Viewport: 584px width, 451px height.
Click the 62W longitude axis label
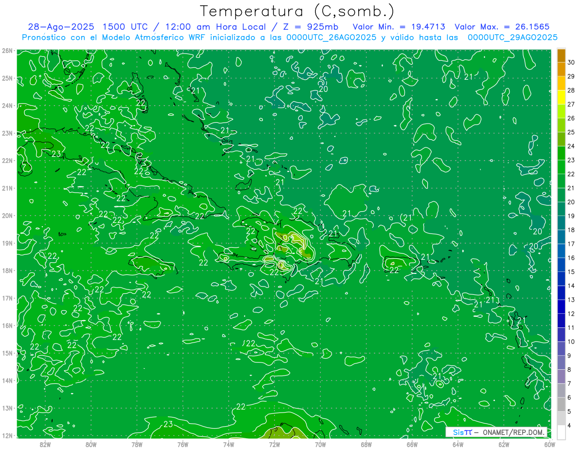pos(504,444)
